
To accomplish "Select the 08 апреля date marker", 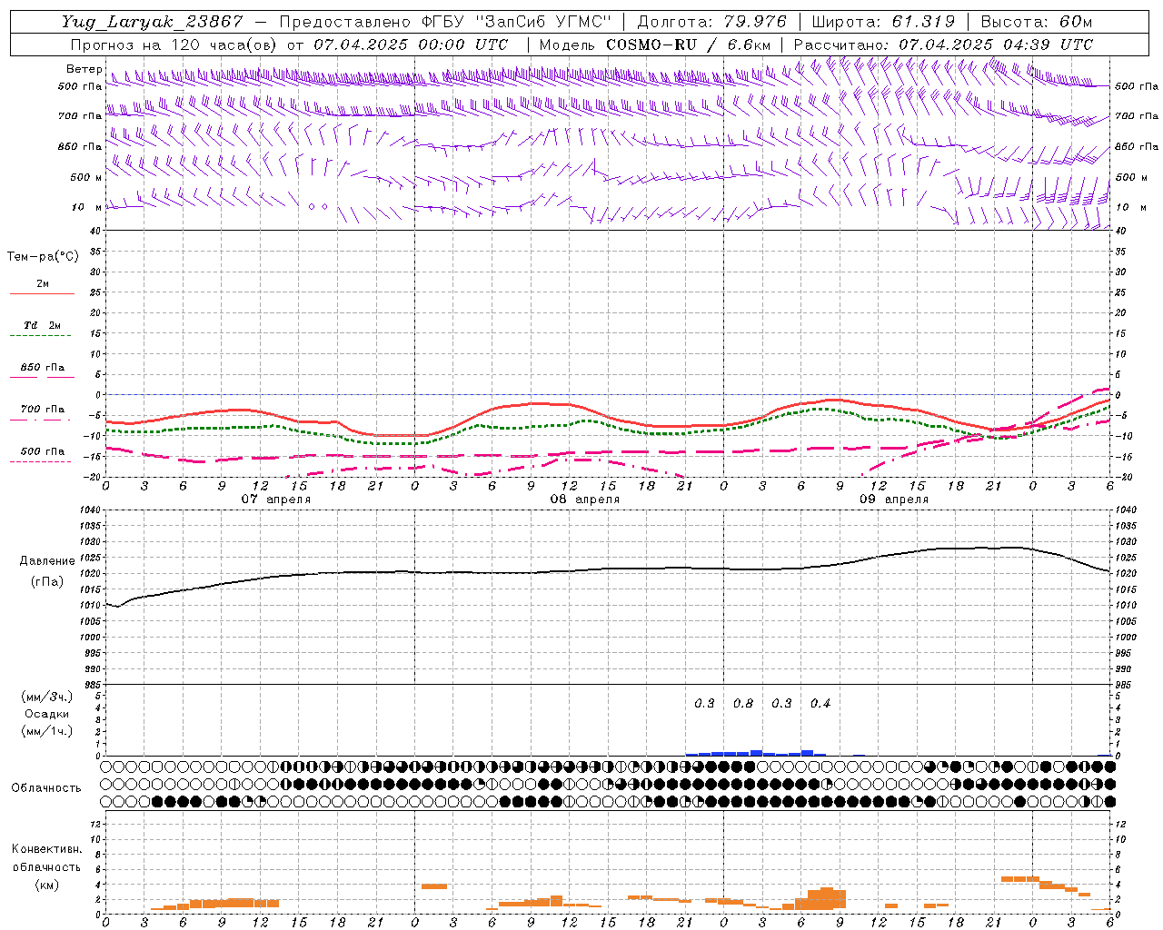I will pos(584,499).
